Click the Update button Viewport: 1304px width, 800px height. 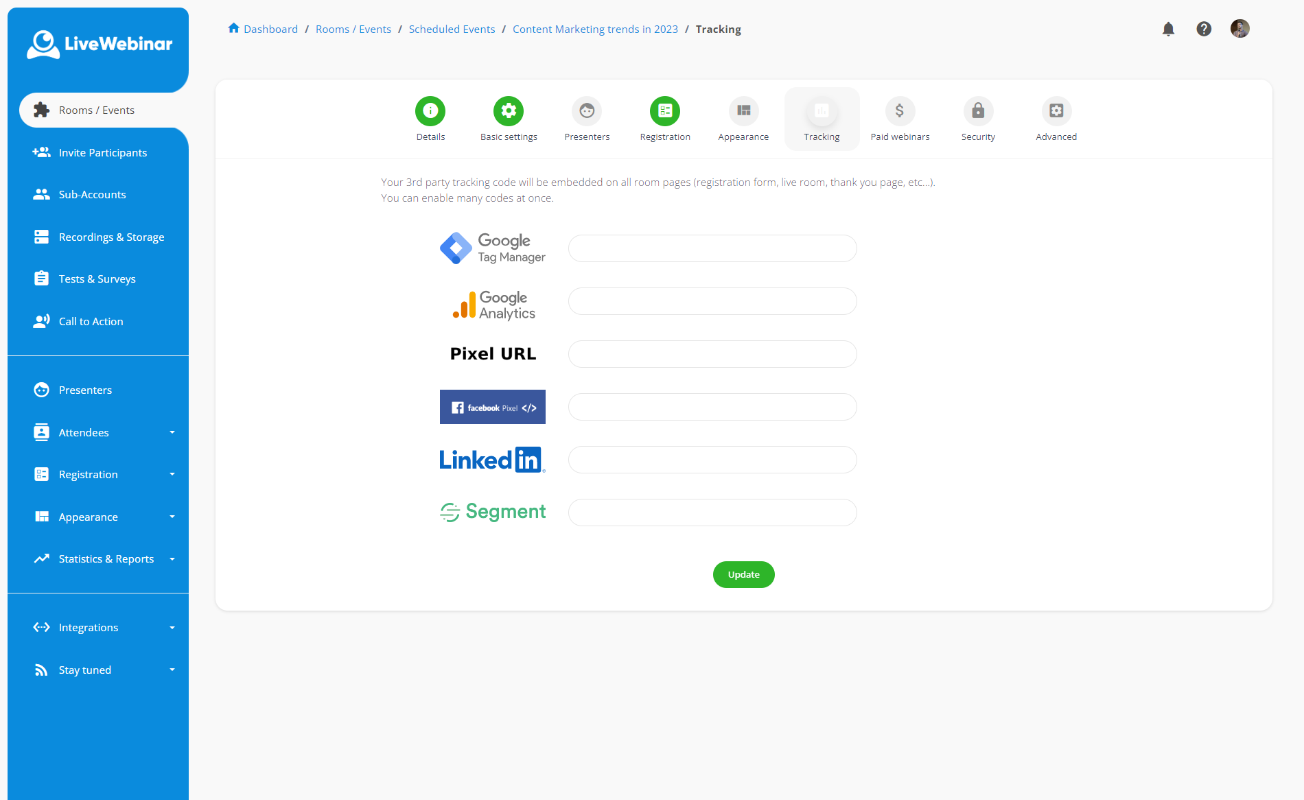coord(743,574)
